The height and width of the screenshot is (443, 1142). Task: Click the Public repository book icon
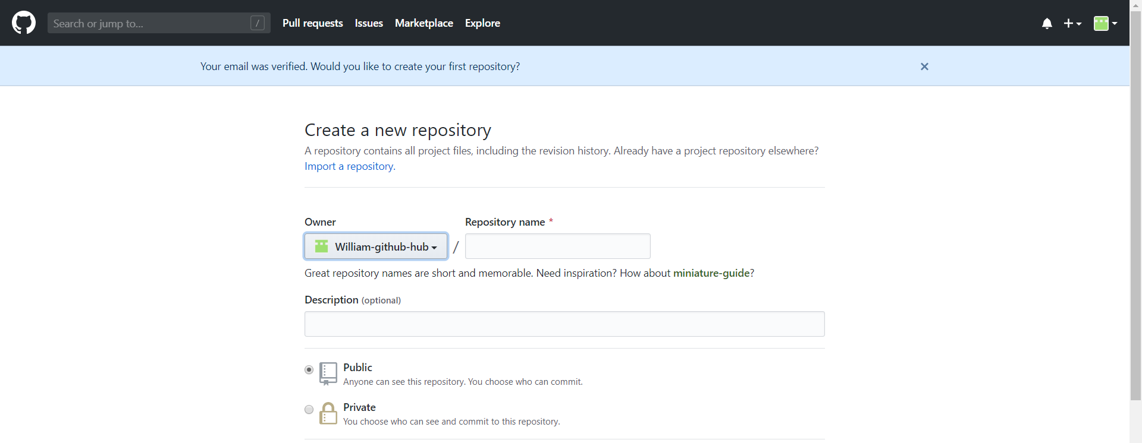coord(328,374)
